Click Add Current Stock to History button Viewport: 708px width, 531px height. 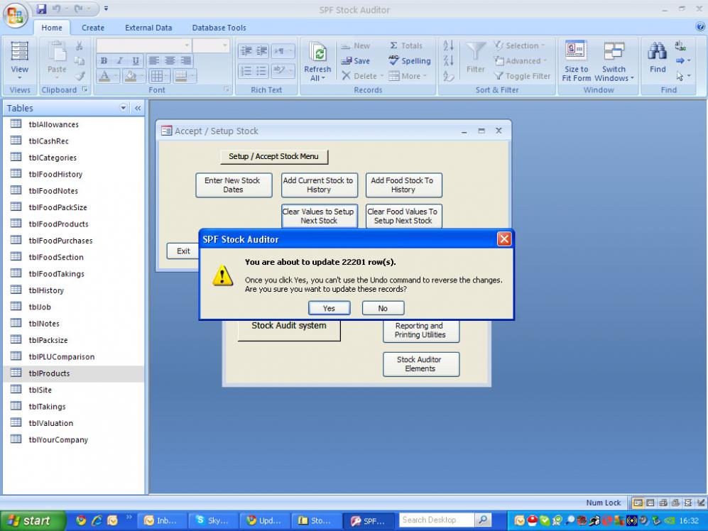(x=319, y=185)
